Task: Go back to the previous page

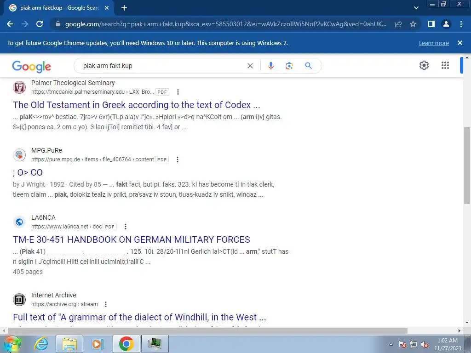Action: click(x=10, y=24)
